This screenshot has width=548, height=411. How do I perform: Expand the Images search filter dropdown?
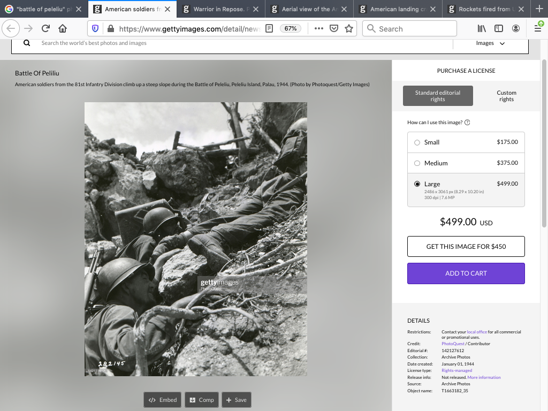click(490, 43)
